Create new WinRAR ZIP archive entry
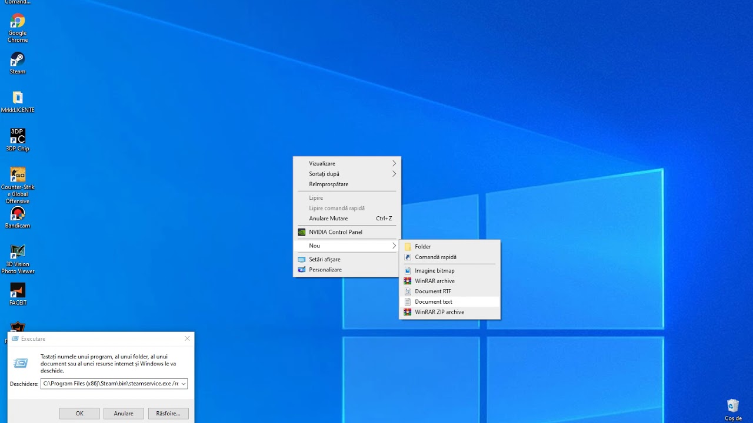 point(449,312)
